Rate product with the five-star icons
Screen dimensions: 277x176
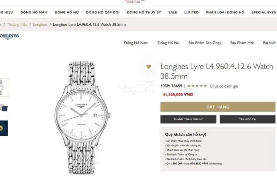click(x=197, y=86)
